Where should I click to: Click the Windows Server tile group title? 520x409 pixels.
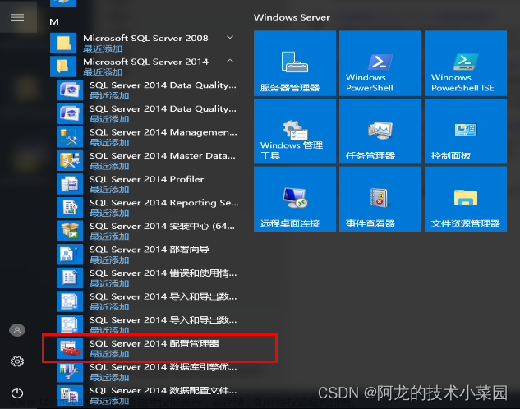tap(292, 17)
